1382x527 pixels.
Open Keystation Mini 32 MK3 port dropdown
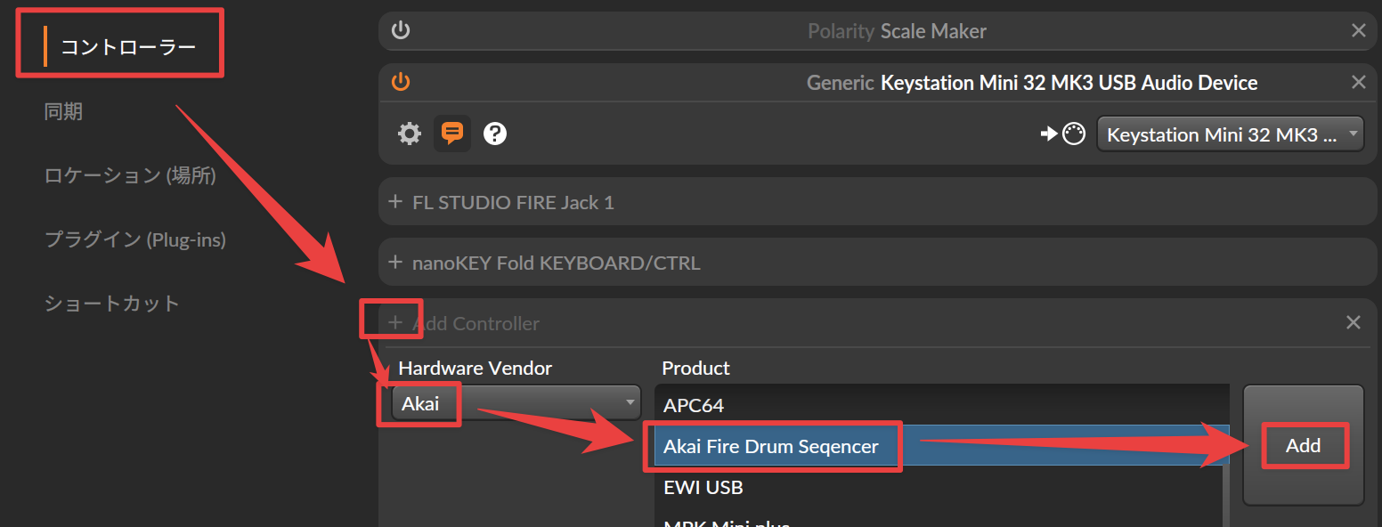(x=1229, y=134)
